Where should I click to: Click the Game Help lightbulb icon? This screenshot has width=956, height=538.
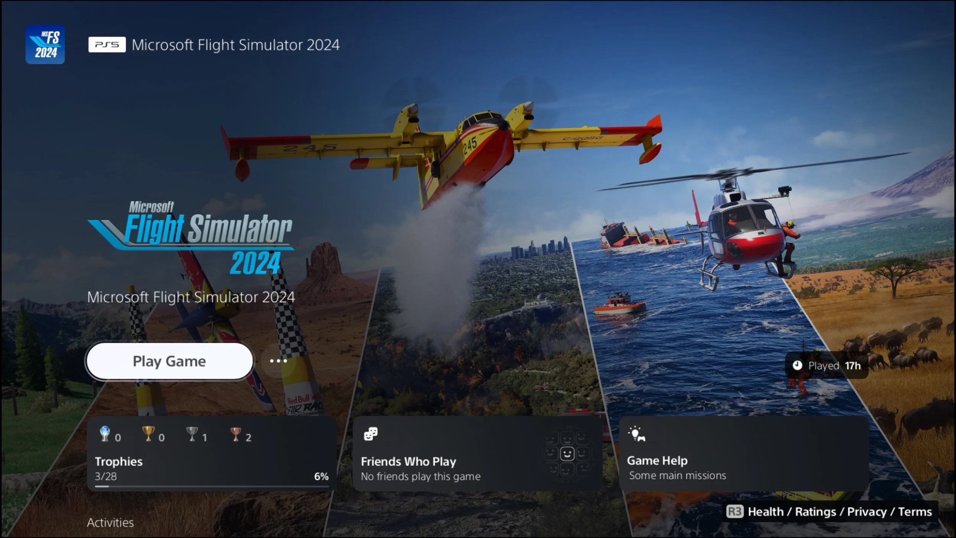(x=636, y=434)
